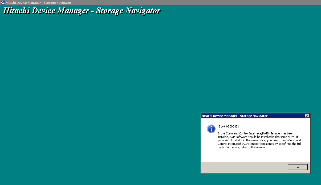The image size is (321, 185).
Task: Click the app icon in main title bar
Action: (x=3, y=2)
